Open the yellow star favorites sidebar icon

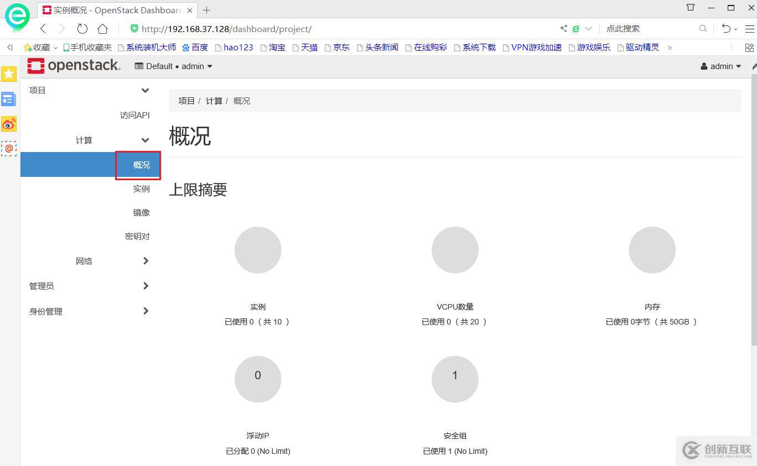coord(9,74)
